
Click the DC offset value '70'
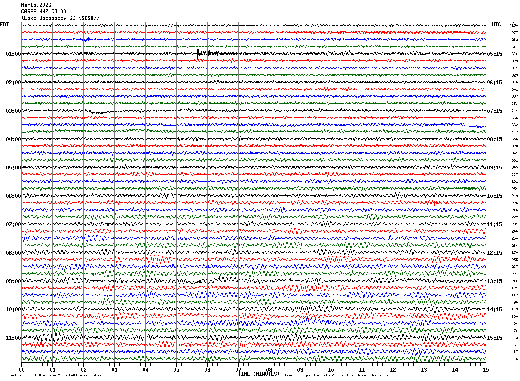[x=516, y=331]
